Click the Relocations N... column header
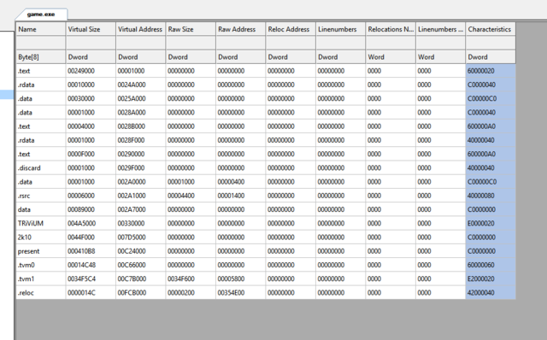The image size is (547, 340). pyautogui.click(x=391, y=29)
